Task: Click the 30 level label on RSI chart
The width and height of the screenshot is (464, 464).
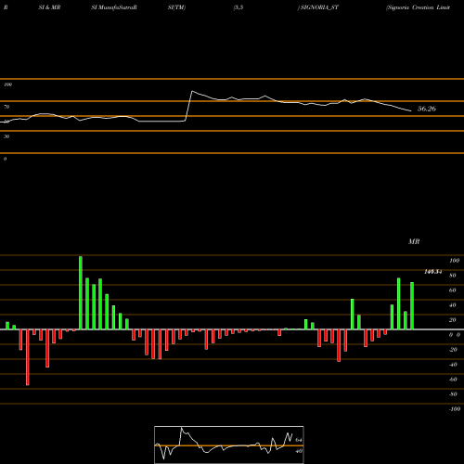Action: [x=6, y=136]
